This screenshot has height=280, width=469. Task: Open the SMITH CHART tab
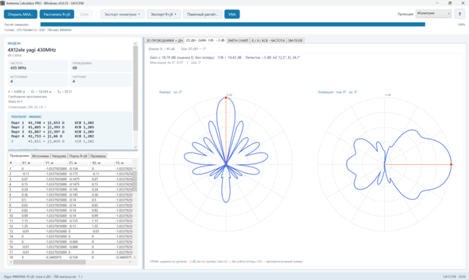pos(238,40)
